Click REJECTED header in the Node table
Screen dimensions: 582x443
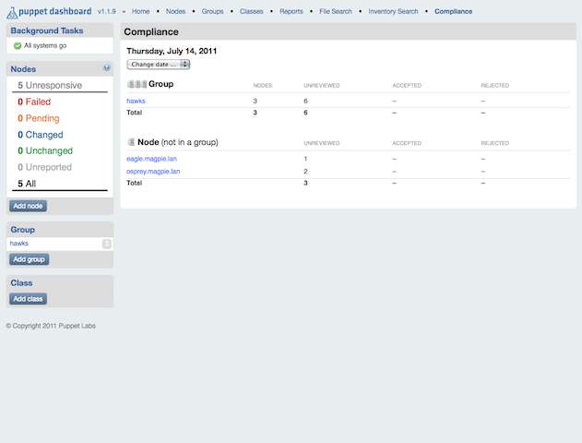click(x=495, y=143)
